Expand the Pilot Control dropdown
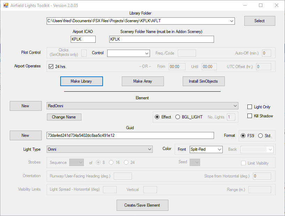 point(128,53)
